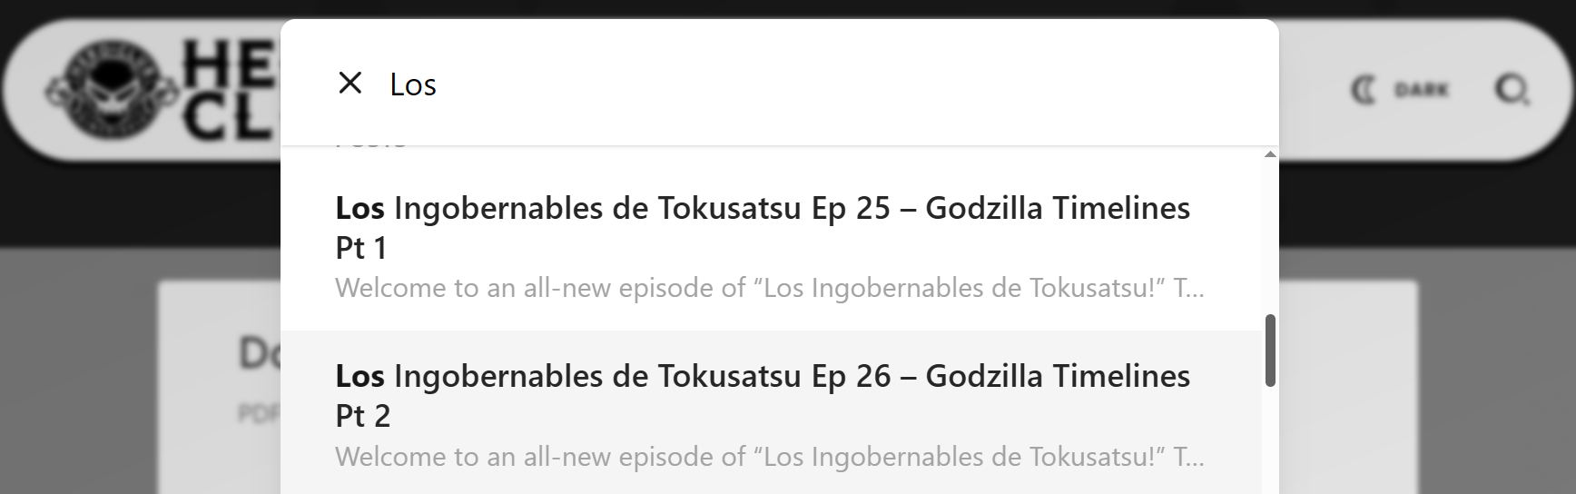Click the blurred "PDF" text in the background card

pyautogui.click(x=259, y=414)
